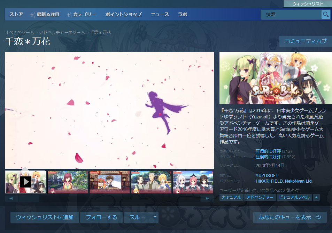Open the コミュニティハブ button
The height and width of the screenshot is (233, 332).
click(x=306, y=41)
